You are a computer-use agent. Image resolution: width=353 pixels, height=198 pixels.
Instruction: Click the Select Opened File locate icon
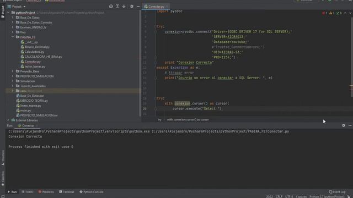111,7
